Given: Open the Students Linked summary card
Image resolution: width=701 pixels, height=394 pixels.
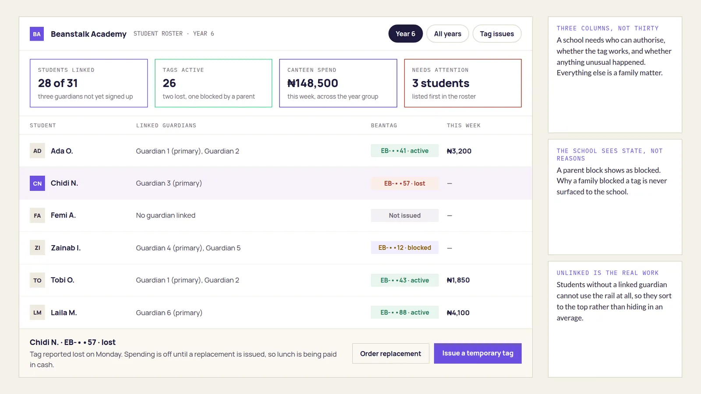Looking at the screenshot, I should (89, 83).
